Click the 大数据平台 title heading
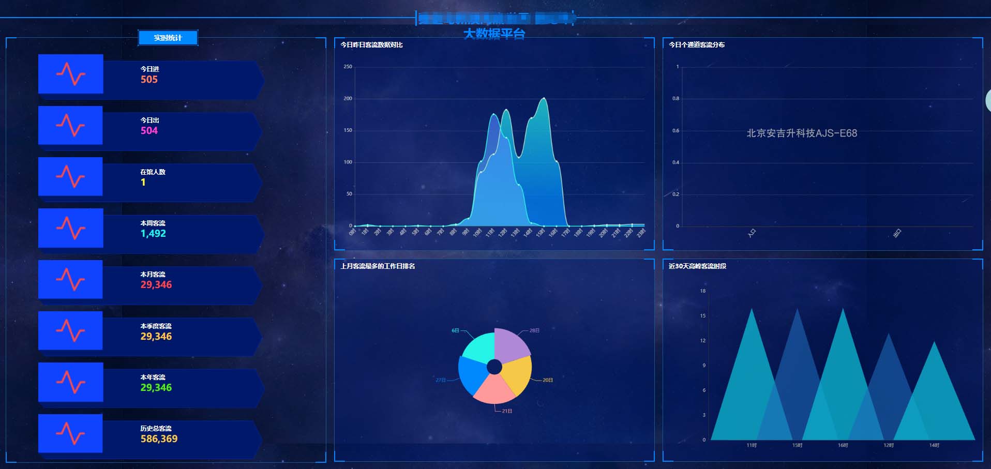 pyautogui.click(x=494, y=34)
